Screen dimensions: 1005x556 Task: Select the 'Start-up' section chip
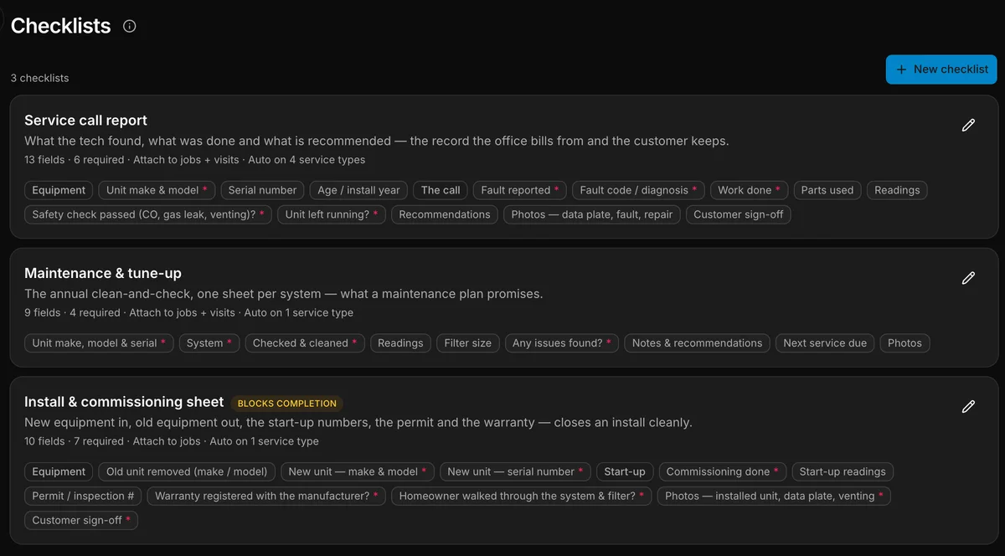pos(625,471)
